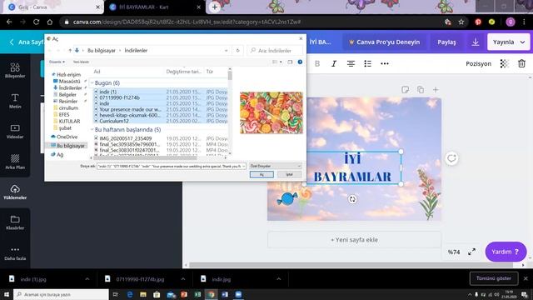Click the duplicate page icon above canvas

point(421,89)
